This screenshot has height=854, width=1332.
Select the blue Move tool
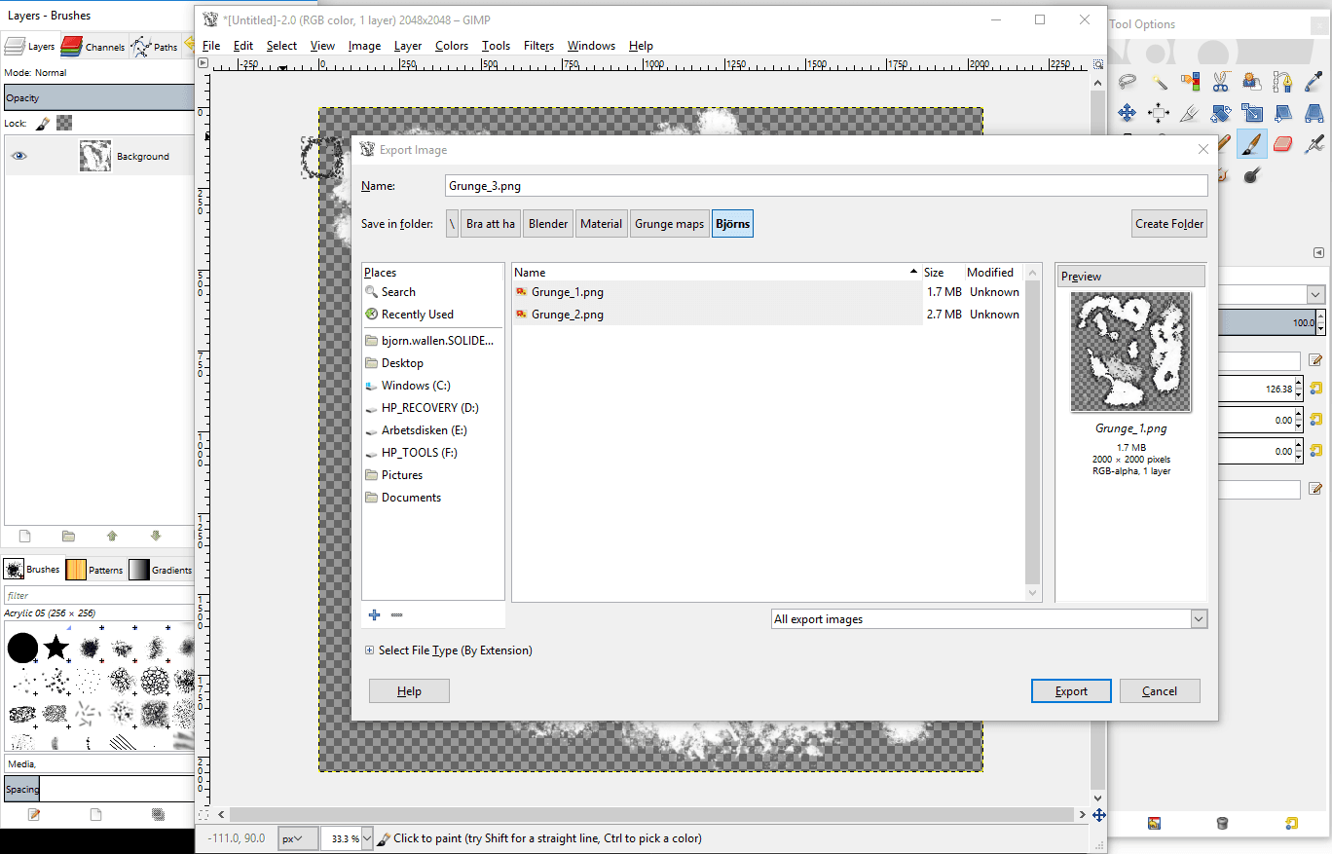tap(1128, 113)
